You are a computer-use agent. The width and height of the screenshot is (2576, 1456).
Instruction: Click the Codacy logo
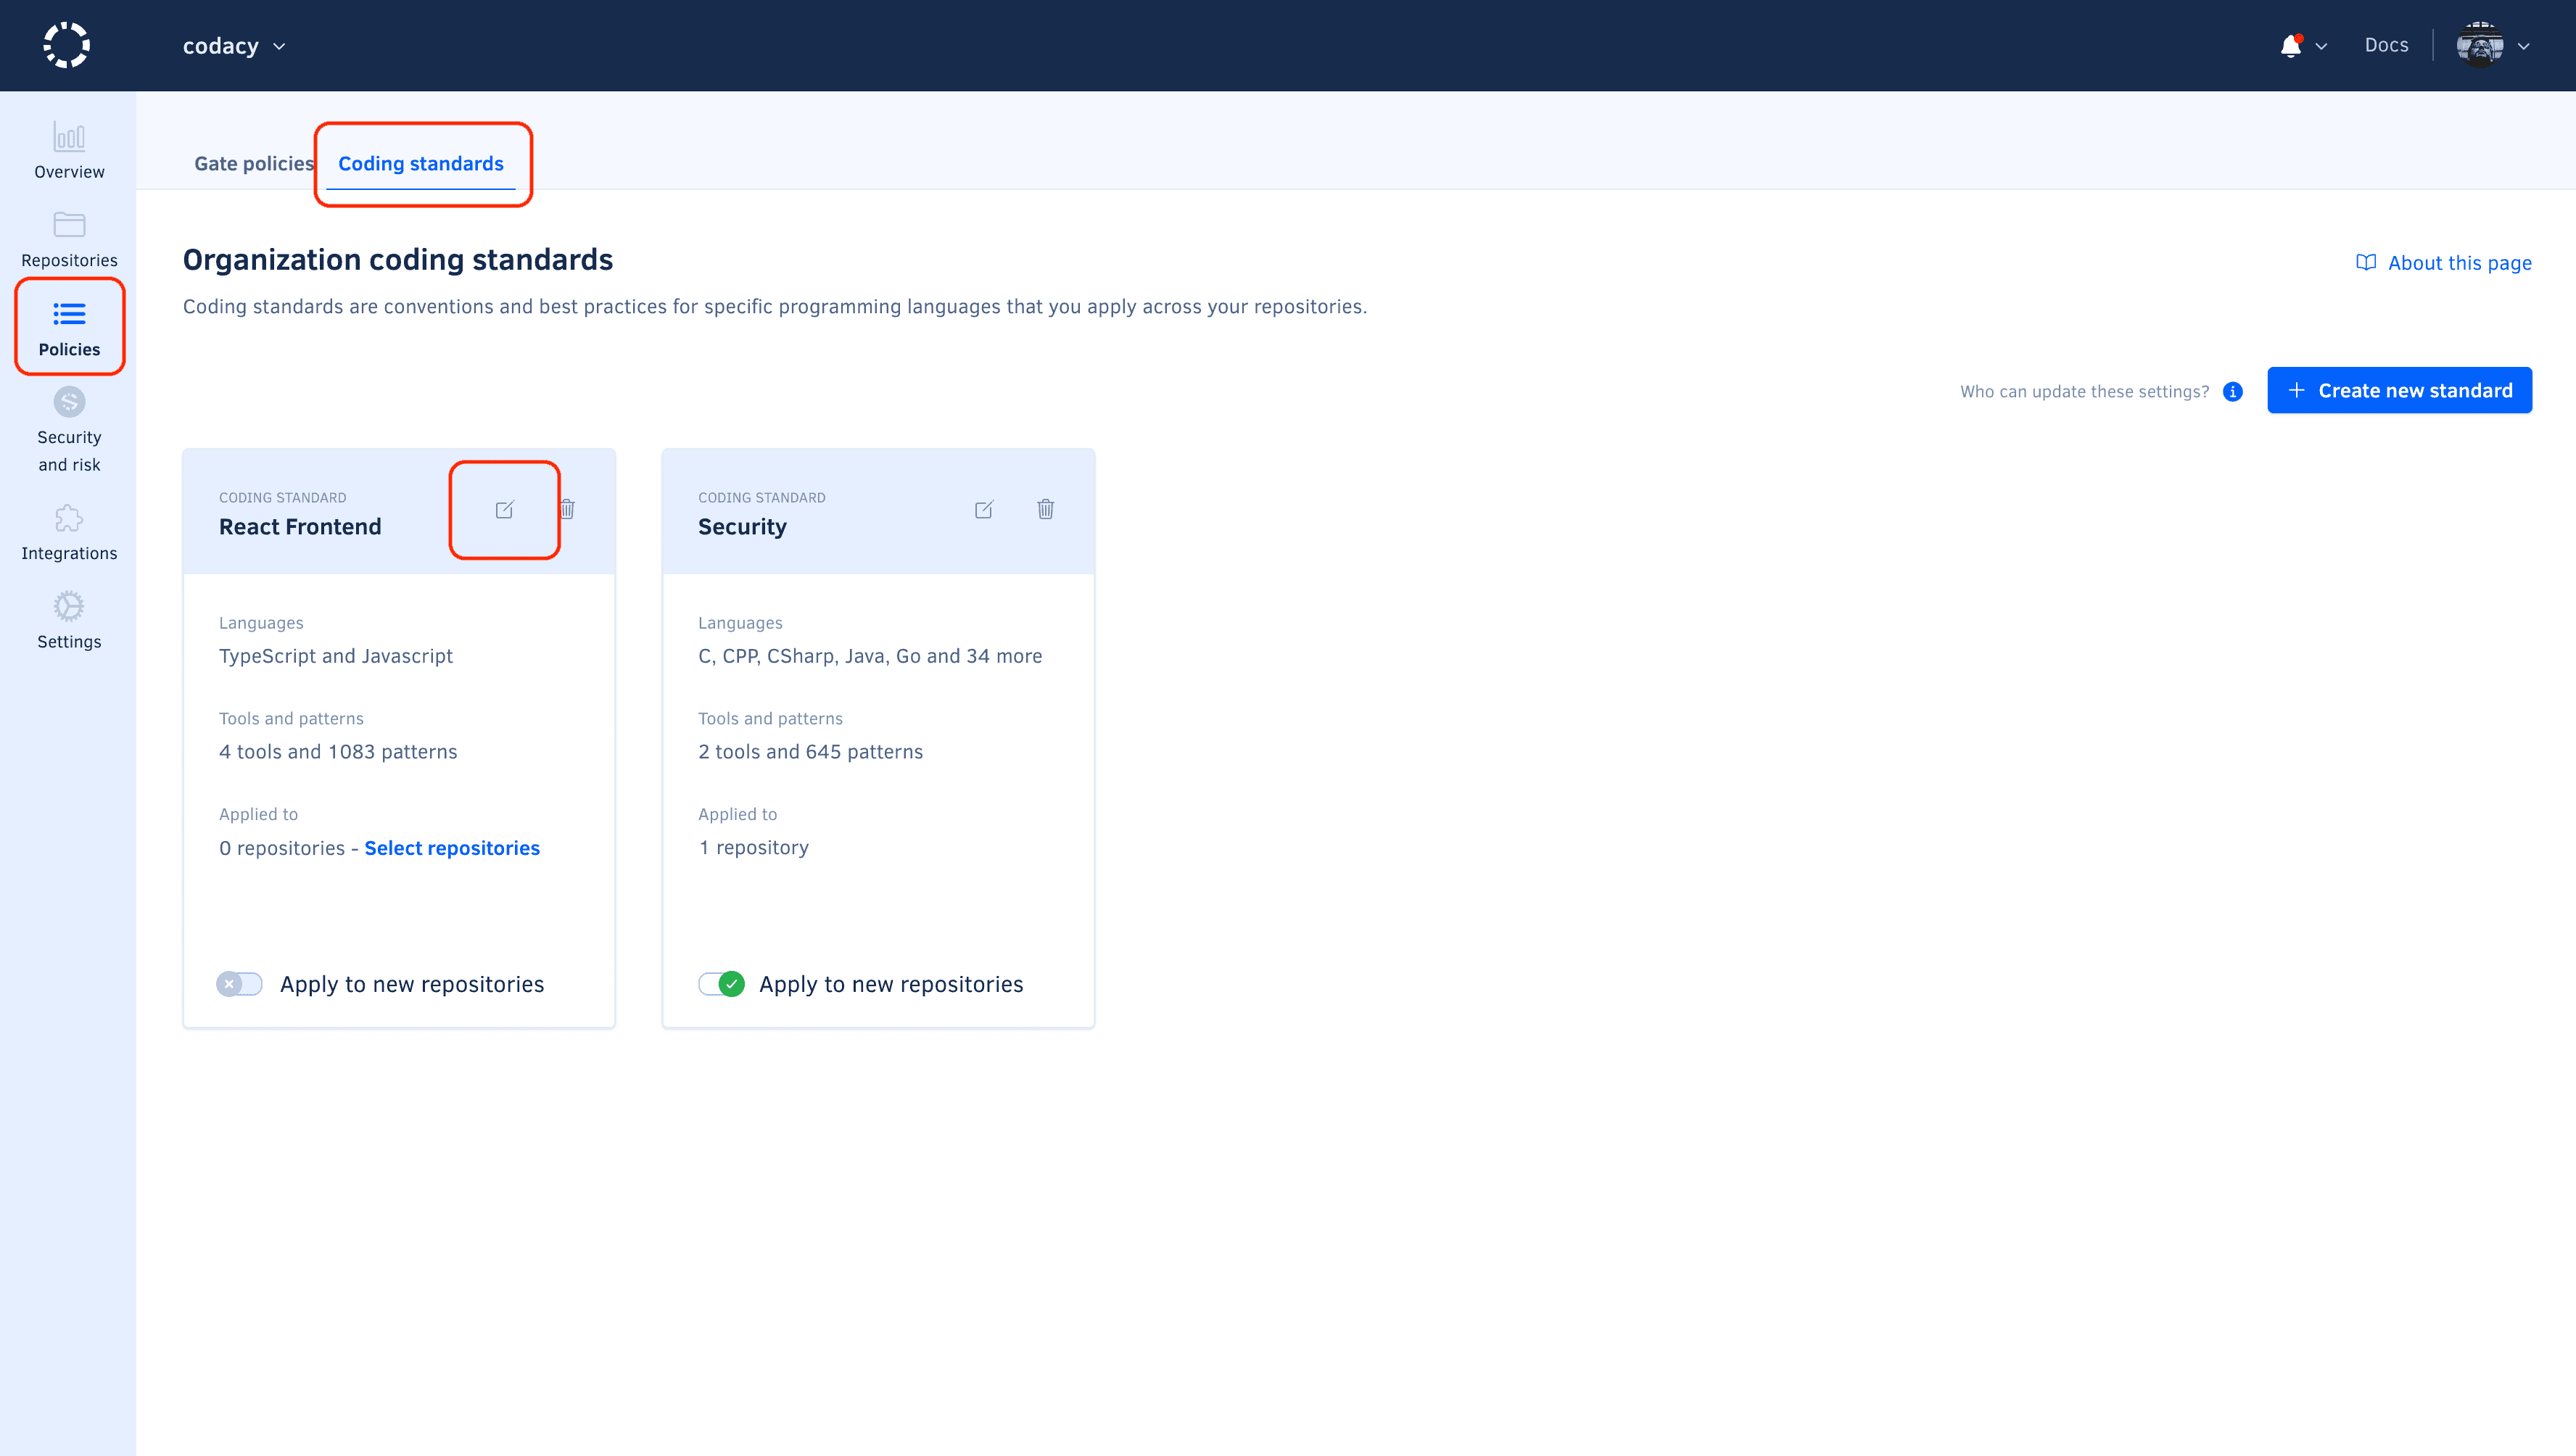67,44
